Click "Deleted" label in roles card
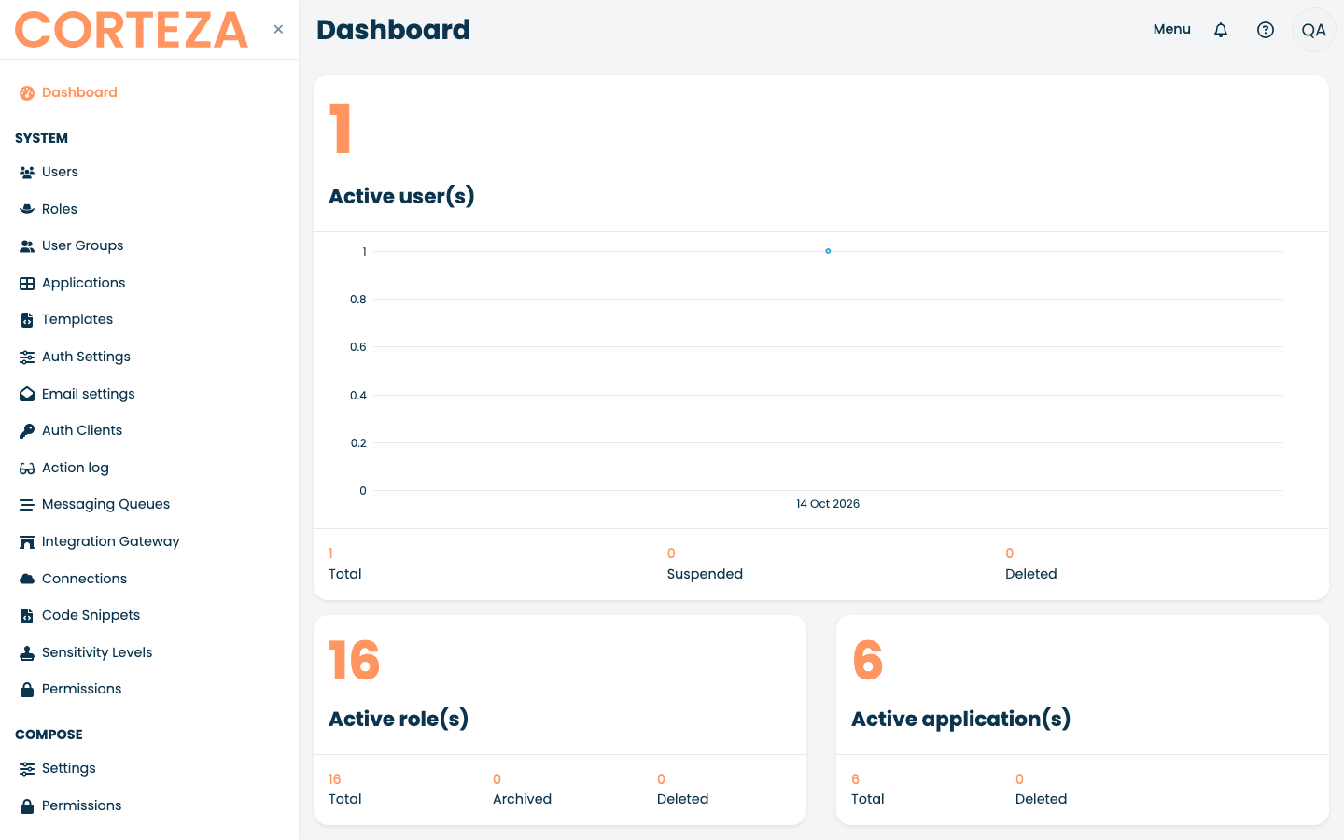This screenshot has height=840, width=1344. tap(682, 799)
